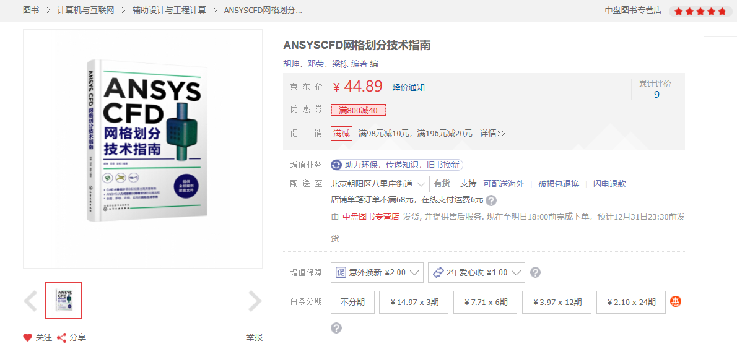Click the 满减 promotion tag
Image resolution: width=737 pixels, height=349 pixels.
pyautogui.click(x=342, y=134)
